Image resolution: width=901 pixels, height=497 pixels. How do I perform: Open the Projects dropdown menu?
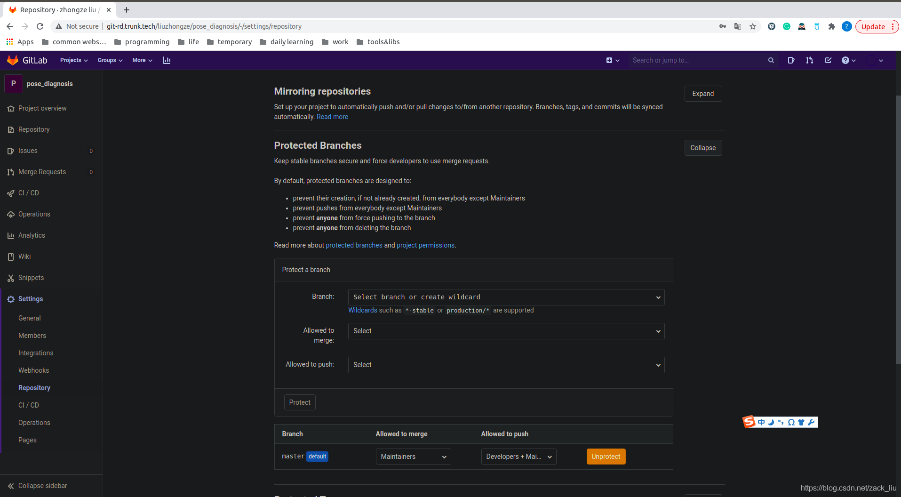pyautogui.click(x=74, y=60)
